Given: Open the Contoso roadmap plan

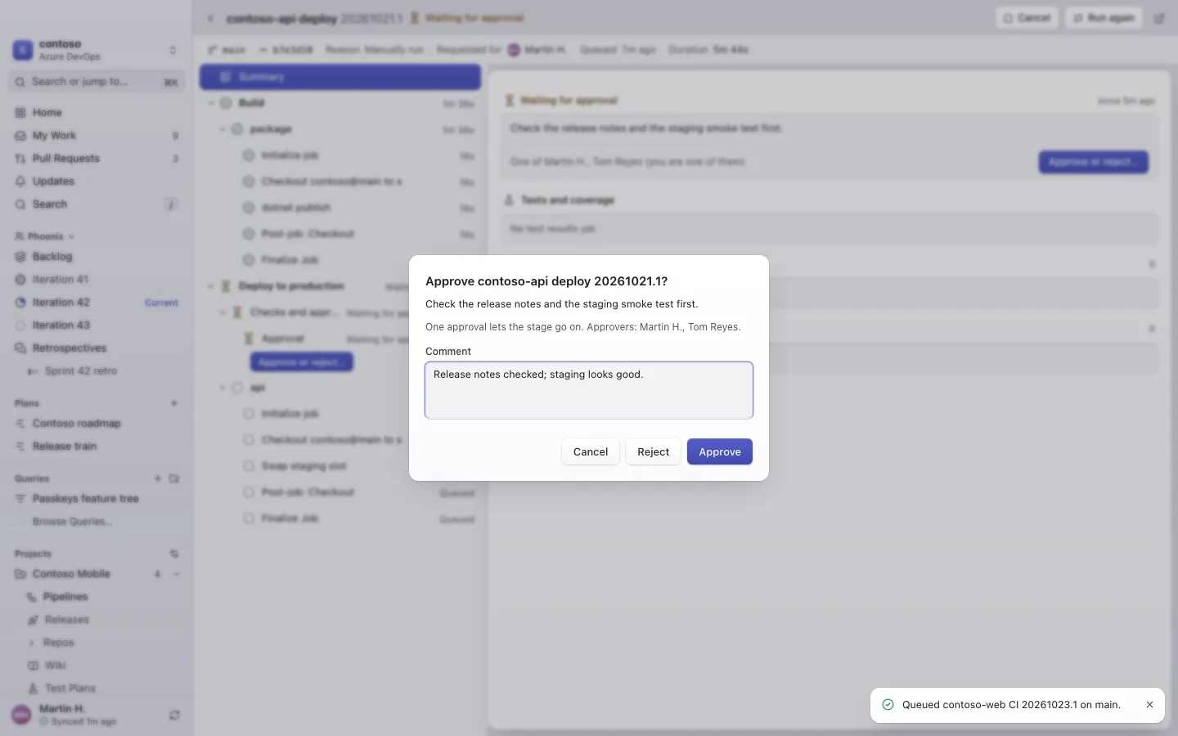Looking at the screenshot, I should (x=97, y=424).
